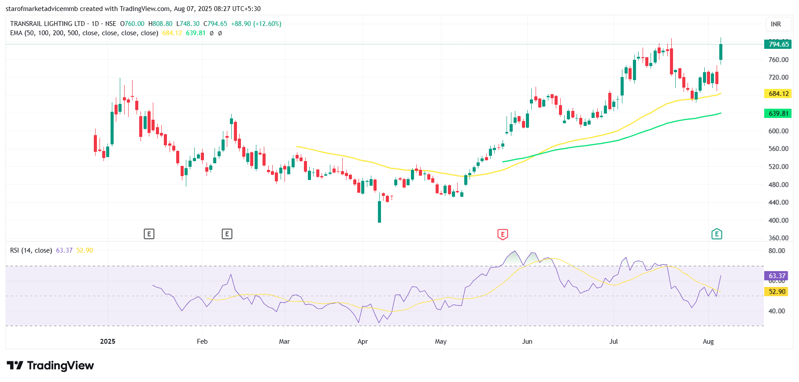This screenshot has height=382, width=799.
Task: Click the open value O760.00
Action: 132,24
